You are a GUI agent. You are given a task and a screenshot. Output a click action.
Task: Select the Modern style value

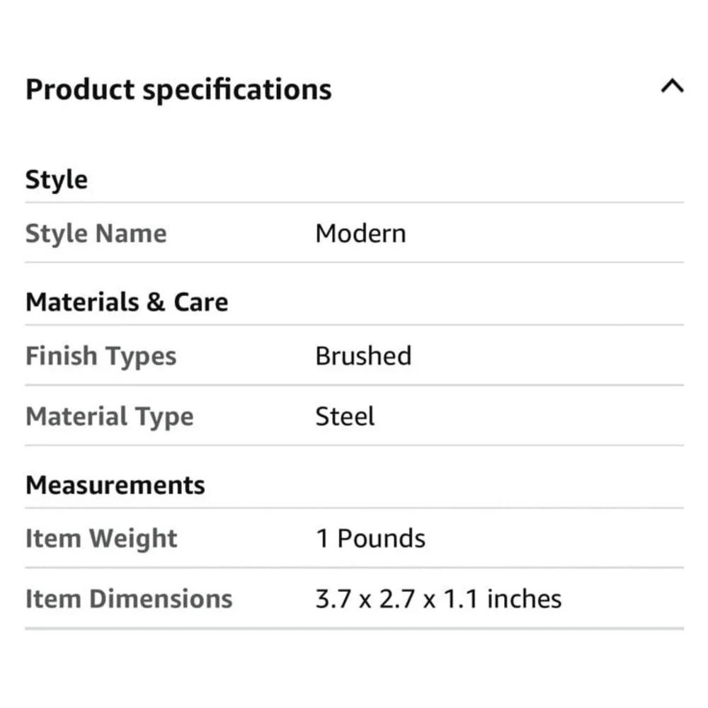pyautogui.click(x=360, y=234)
